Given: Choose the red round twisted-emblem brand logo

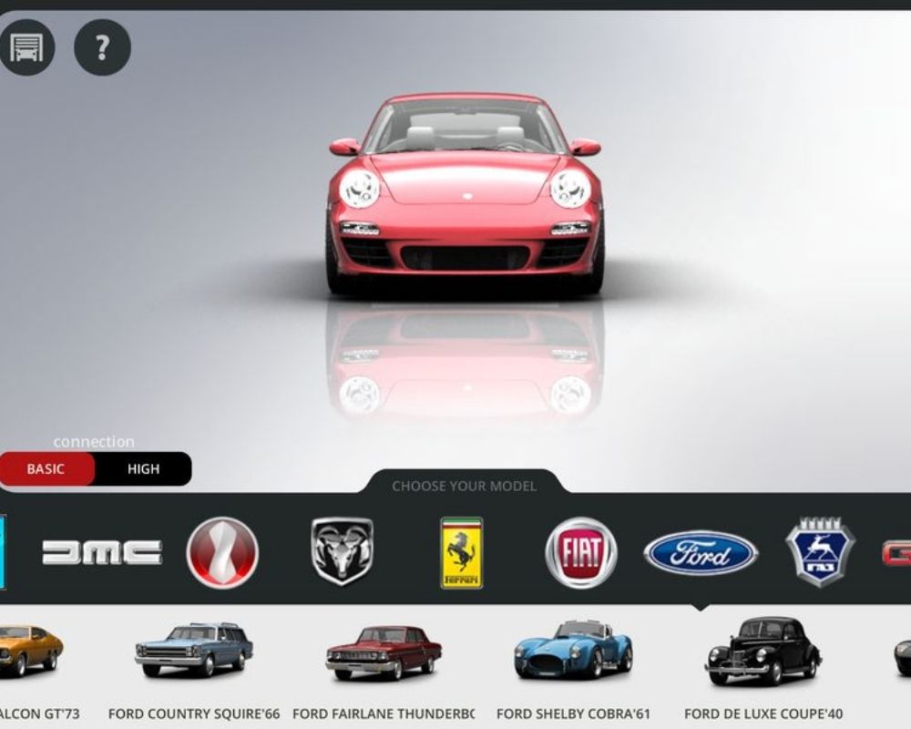Looking at the screenshot, I should click(222, 552).
